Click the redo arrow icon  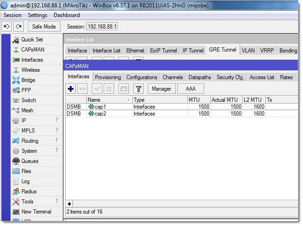tap(18, 27)
